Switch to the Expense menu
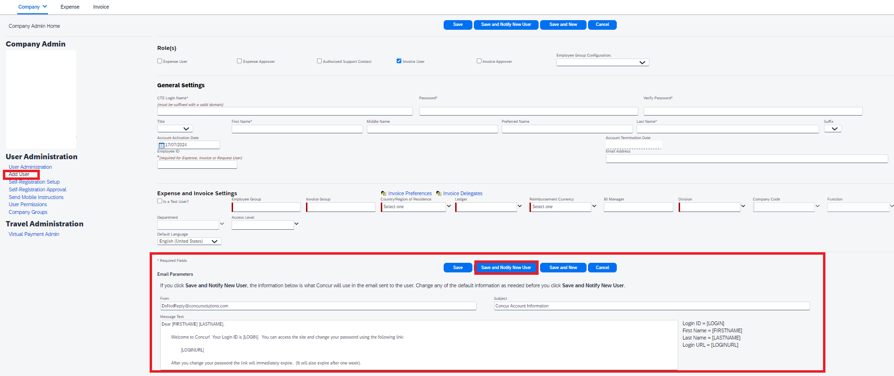894x376 pixels. pos(70,7)
